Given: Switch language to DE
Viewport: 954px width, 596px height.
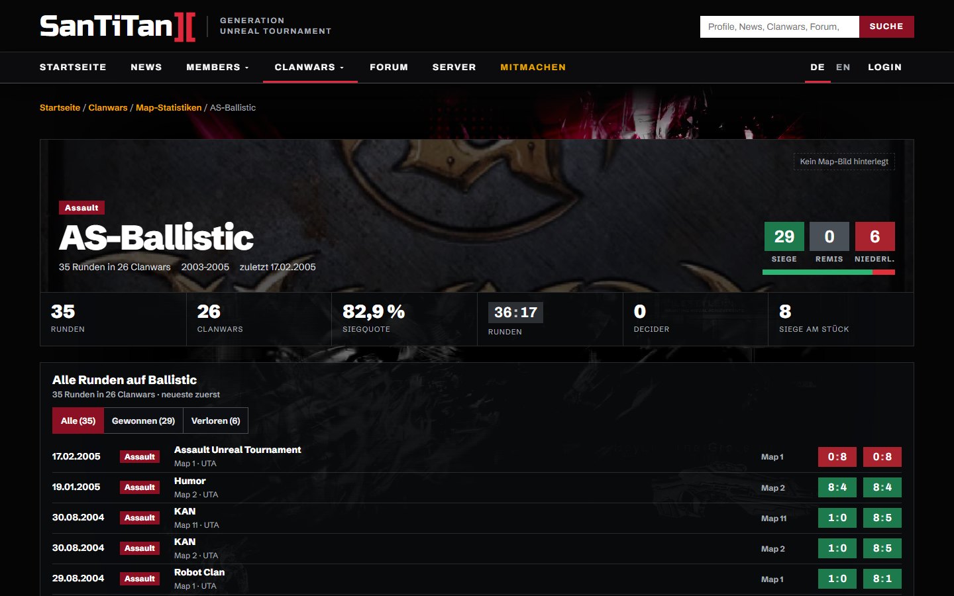Looking at the screenshot, I should pos(818,67).
